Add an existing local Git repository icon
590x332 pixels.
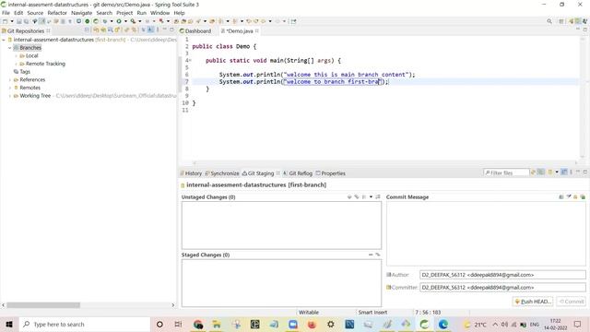pyautogui.click(x=96, y=30)
